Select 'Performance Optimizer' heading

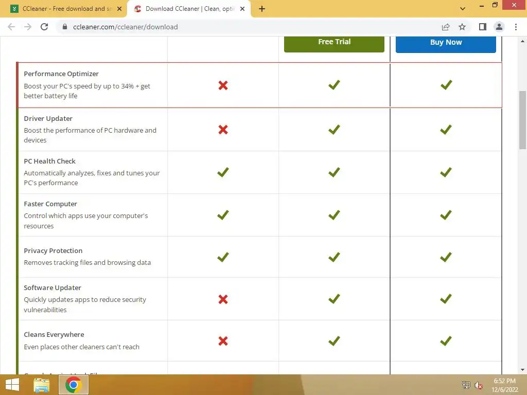61,74
